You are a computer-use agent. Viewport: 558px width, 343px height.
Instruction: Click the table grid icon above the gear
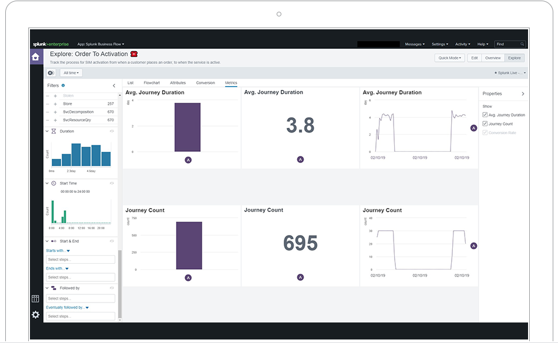35,298
